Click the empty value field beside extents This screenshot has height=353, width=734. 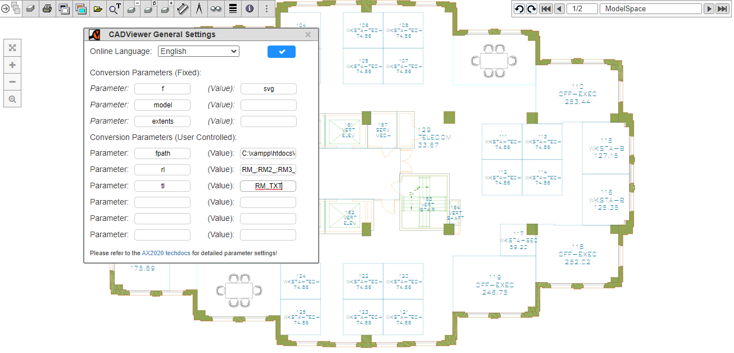269,121
